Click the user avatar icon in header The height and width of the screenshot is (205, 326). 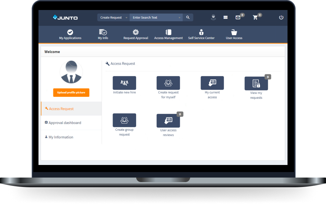(213, 17)
